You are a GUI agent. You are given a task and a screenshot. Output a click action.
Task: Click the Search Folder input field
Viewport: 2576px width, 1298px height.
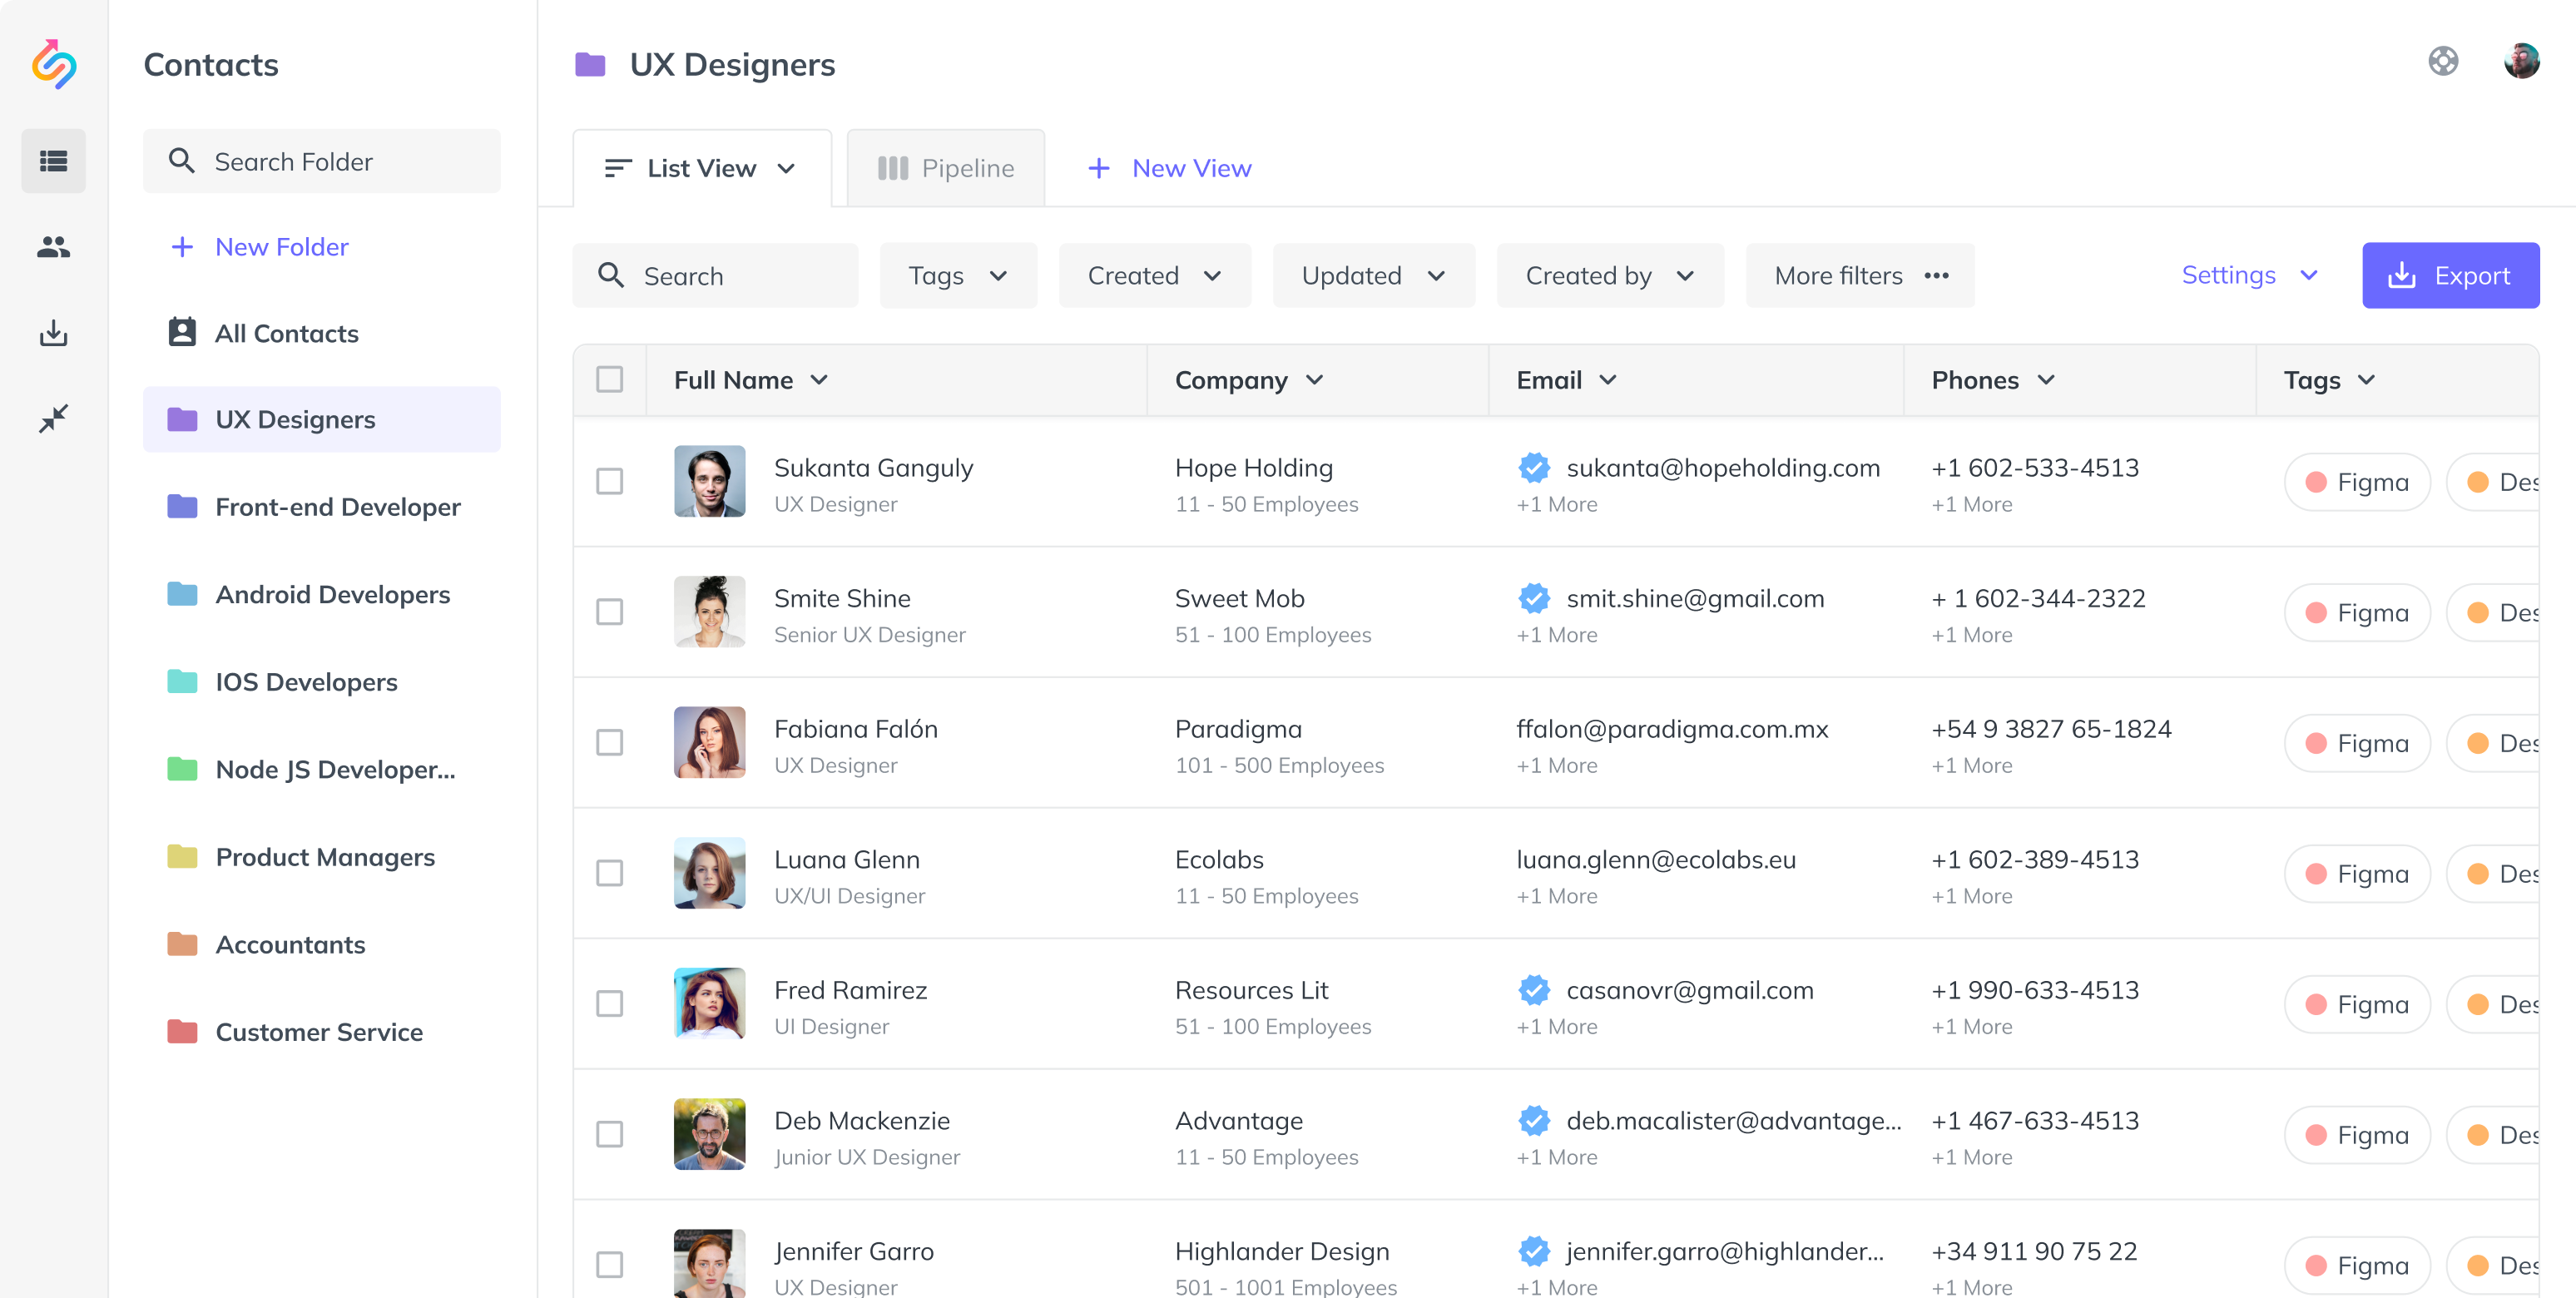[x=321, y=161]
